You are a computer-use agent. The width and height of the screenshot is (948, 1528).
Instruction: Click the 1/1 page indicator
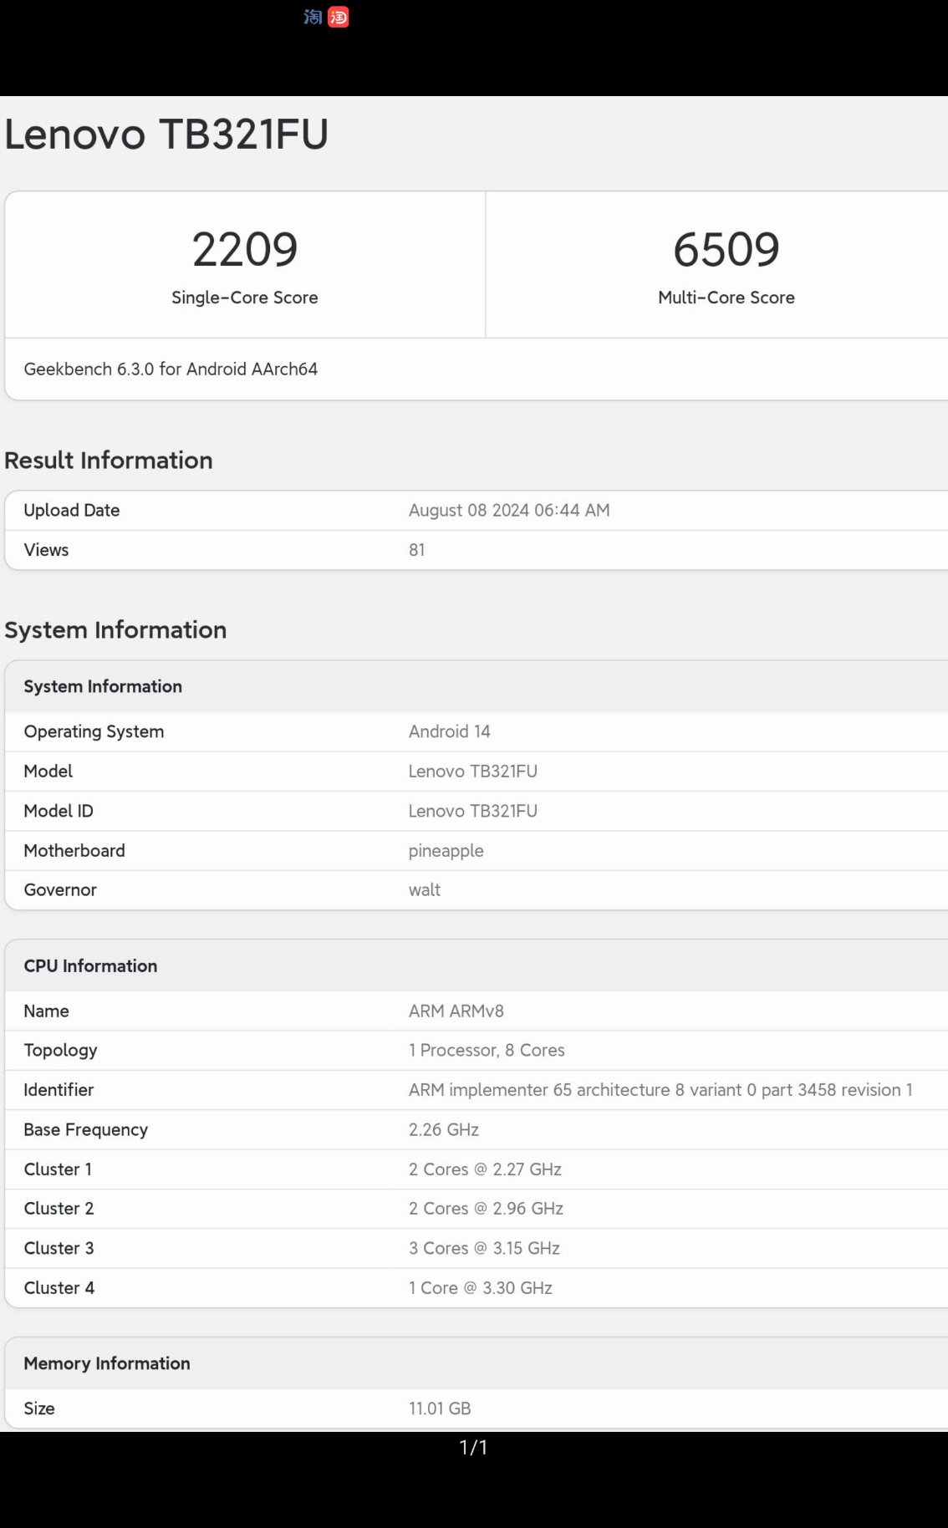[x=473, y=1448]
